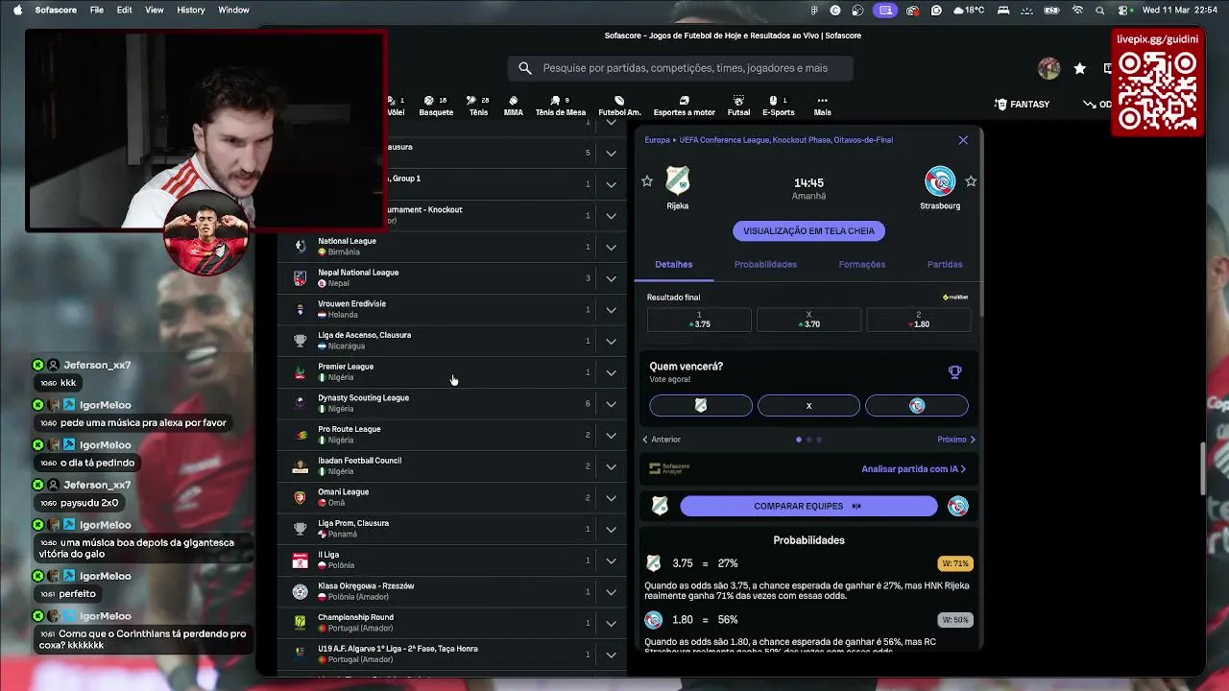Switch to the Formações tab
Image resolution: width=1229 pixels, height=691 pixels.
862,264
